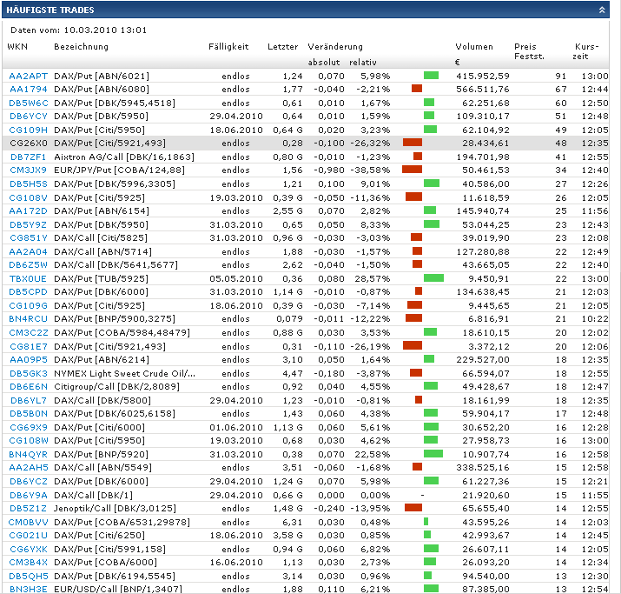Viewport: 621px width, 594px height.
Task: Click EUR/JPY/Put [COBA/124,88] name
Action: point(119,170)
